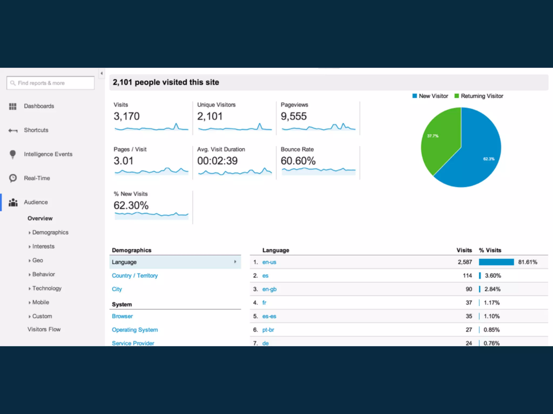Open the Operating System link
The width and height of the screenshot is (553, 414).
(135, 330)
